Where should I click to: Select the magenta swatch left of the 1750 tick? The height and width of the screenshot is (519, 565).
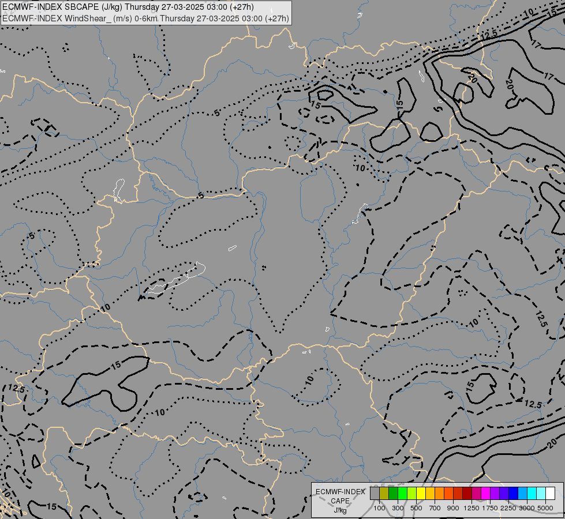tap(485, 493)
